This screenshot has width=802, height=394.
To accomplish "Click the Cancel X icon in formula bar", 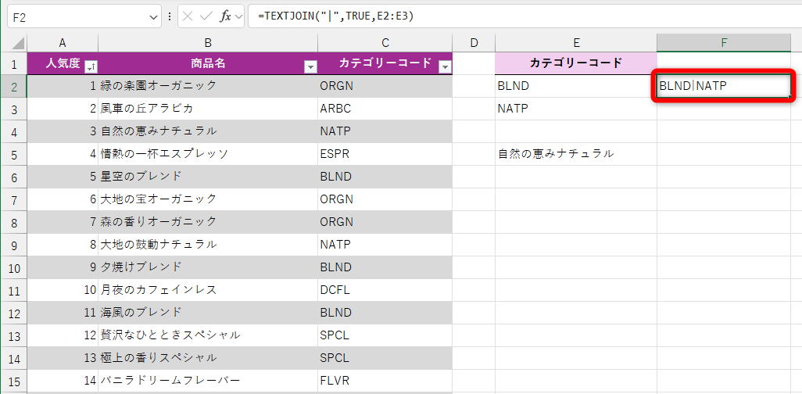I will [x=188, y=16].
